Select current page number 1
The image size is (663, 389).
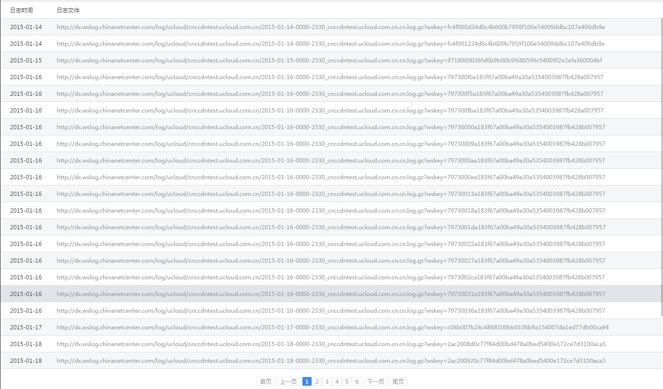(307, 381)
